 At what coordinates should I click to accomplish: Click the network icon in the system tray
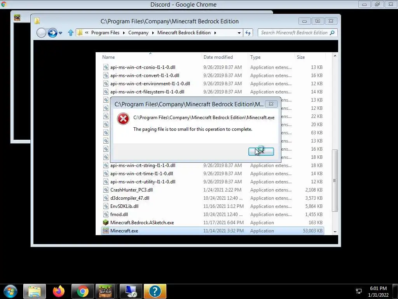(359, 291)
